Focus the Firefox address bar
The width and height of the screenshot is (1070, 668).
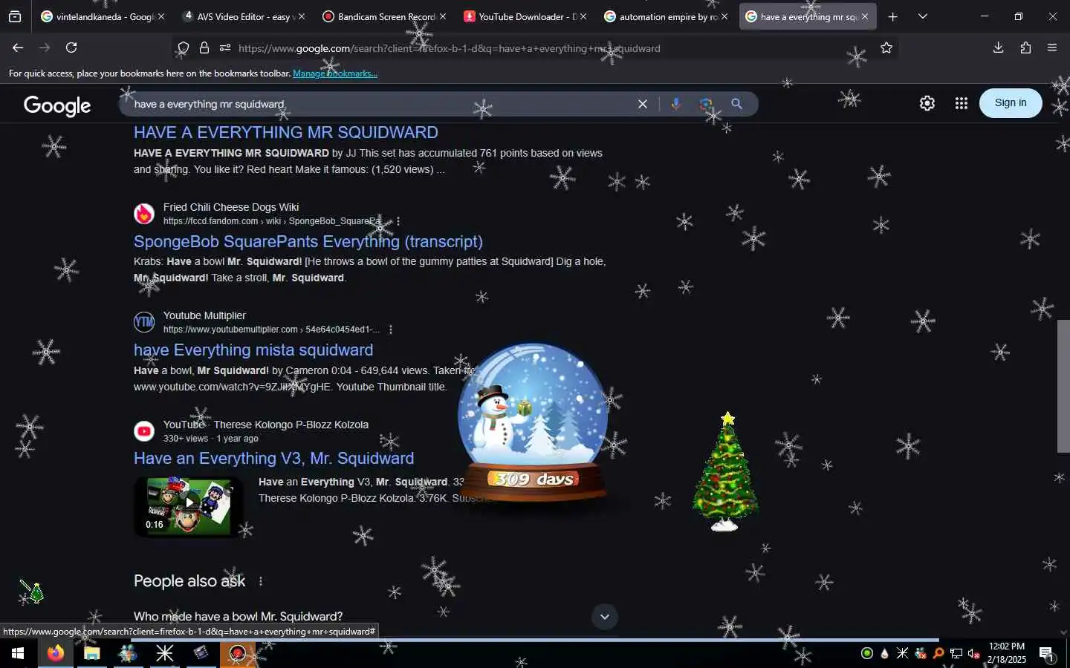pyautogui.click(x=550, y=48)
